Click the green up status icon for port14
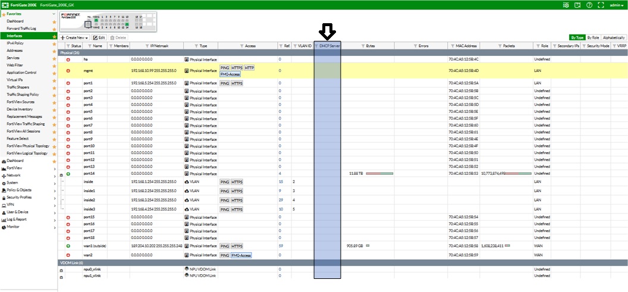Image resolution: width=628 pixels, height=292 pixels. [x=68, y=174]
